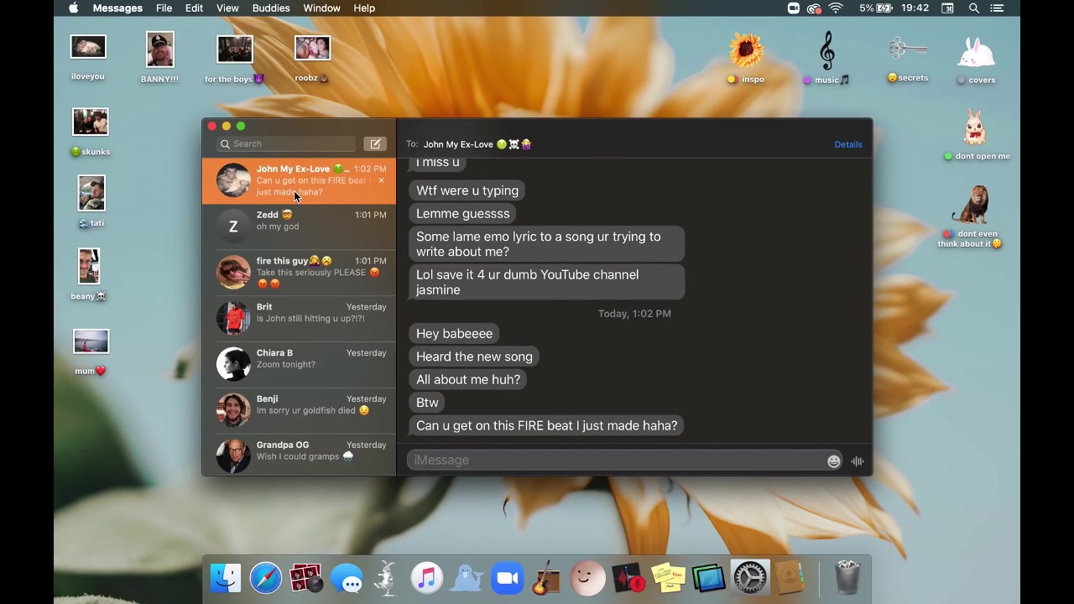Viewport: 1074px width, 604px height.
Task: Select the Grandpa OG conversation
Action: [299, 456]
